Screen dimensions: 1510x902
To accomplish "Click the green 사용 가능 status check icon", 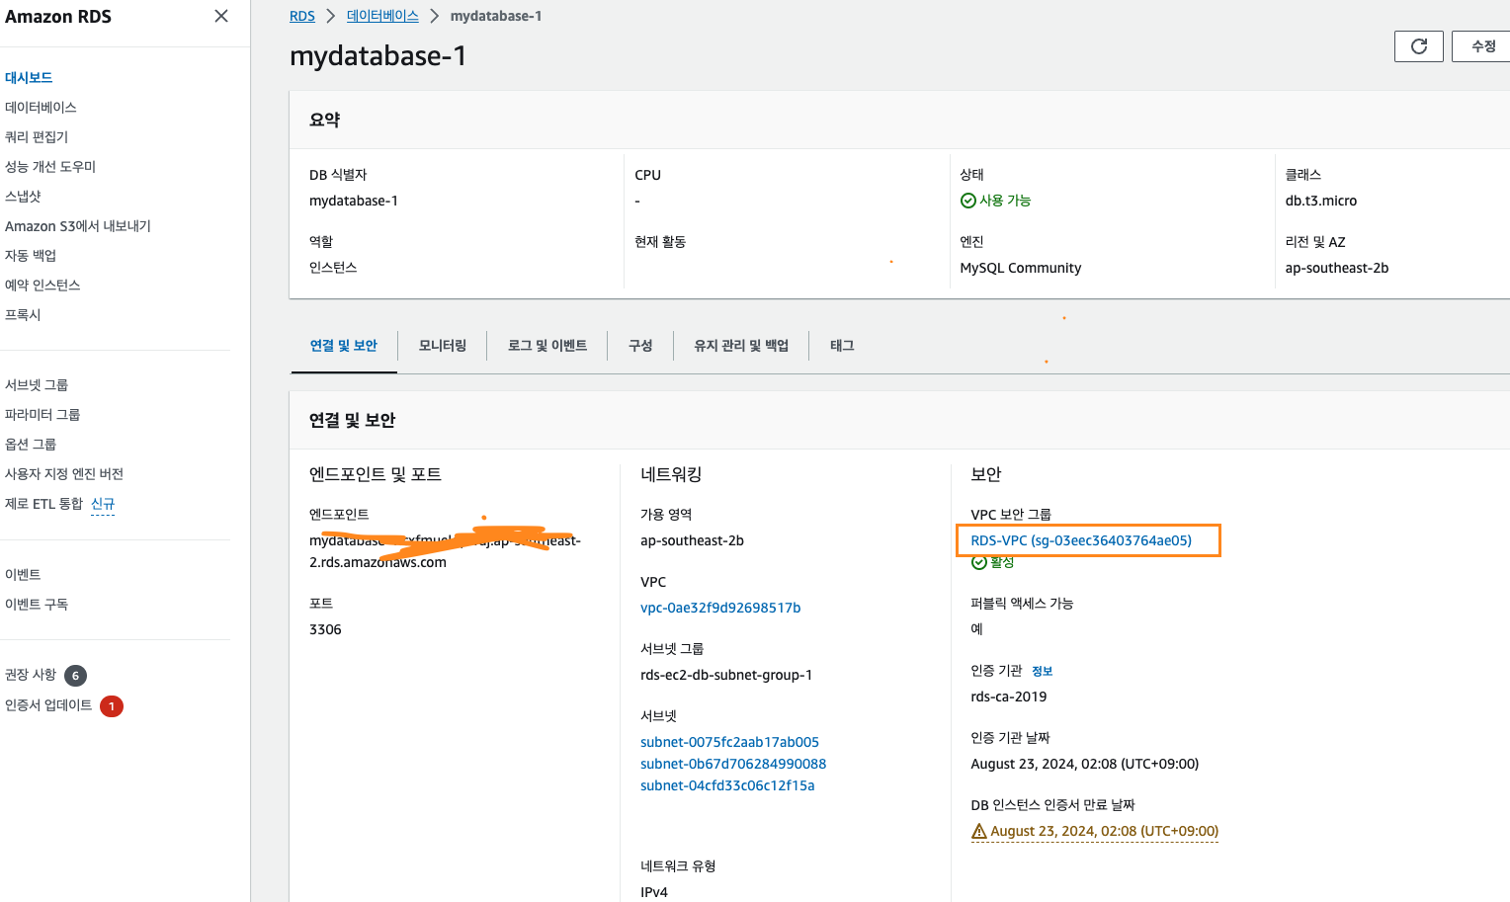I will [x=968, y=201].
